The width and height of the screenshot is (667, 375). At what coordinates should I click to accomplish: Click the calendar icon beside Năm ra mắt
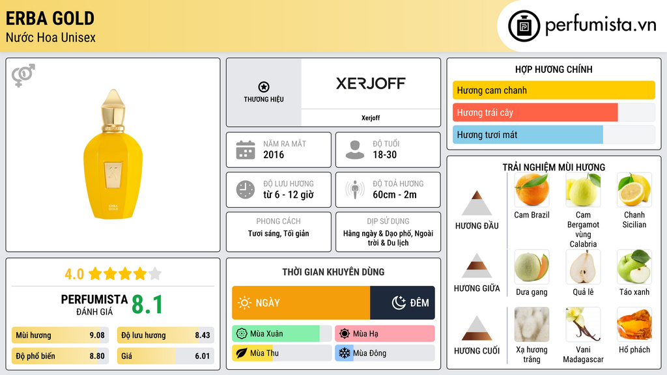coord(245,150)
